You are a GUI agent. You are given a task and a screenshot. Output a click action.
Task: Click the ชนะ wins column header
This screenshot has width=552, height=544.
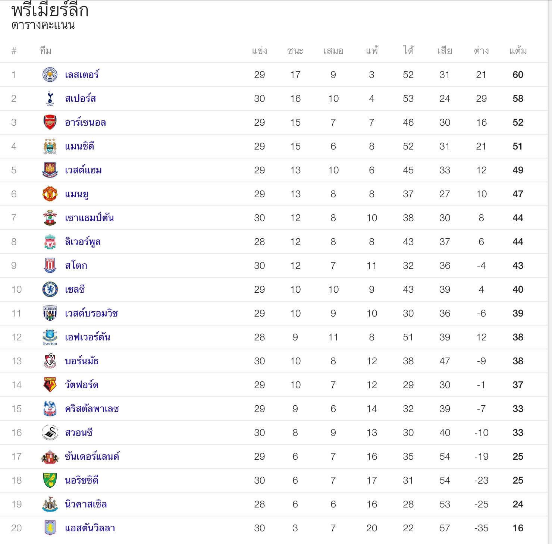point(295,51)
